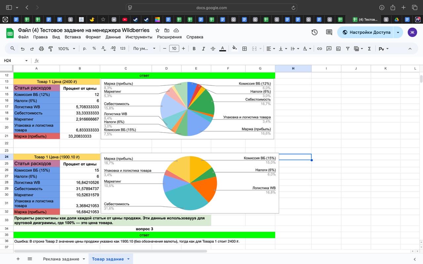Toggle strikethrough formatting
Screen dimensions: 423x264
[213, 49]
